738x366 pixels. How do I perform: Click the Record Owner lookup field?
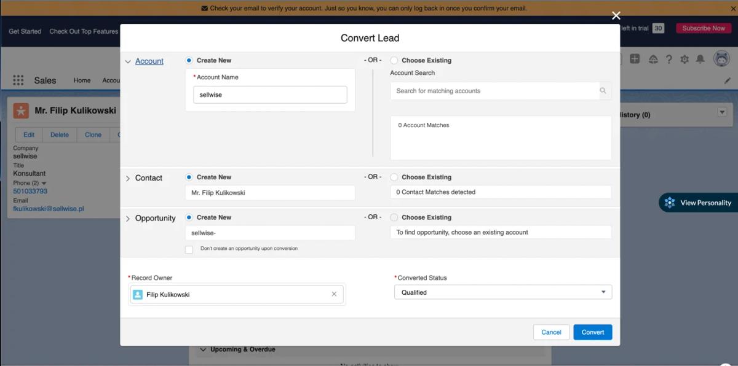click(x=237, y=294)
